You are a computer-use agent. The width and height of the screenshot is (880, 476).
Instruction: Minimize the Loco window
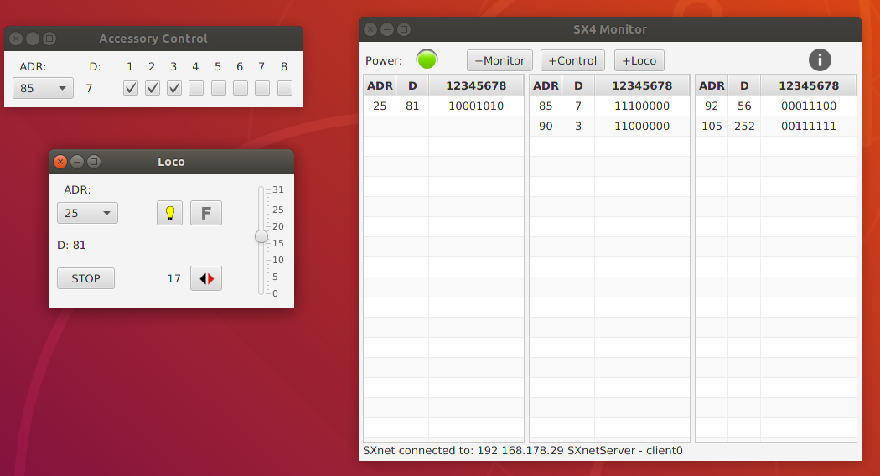point(77,162)
